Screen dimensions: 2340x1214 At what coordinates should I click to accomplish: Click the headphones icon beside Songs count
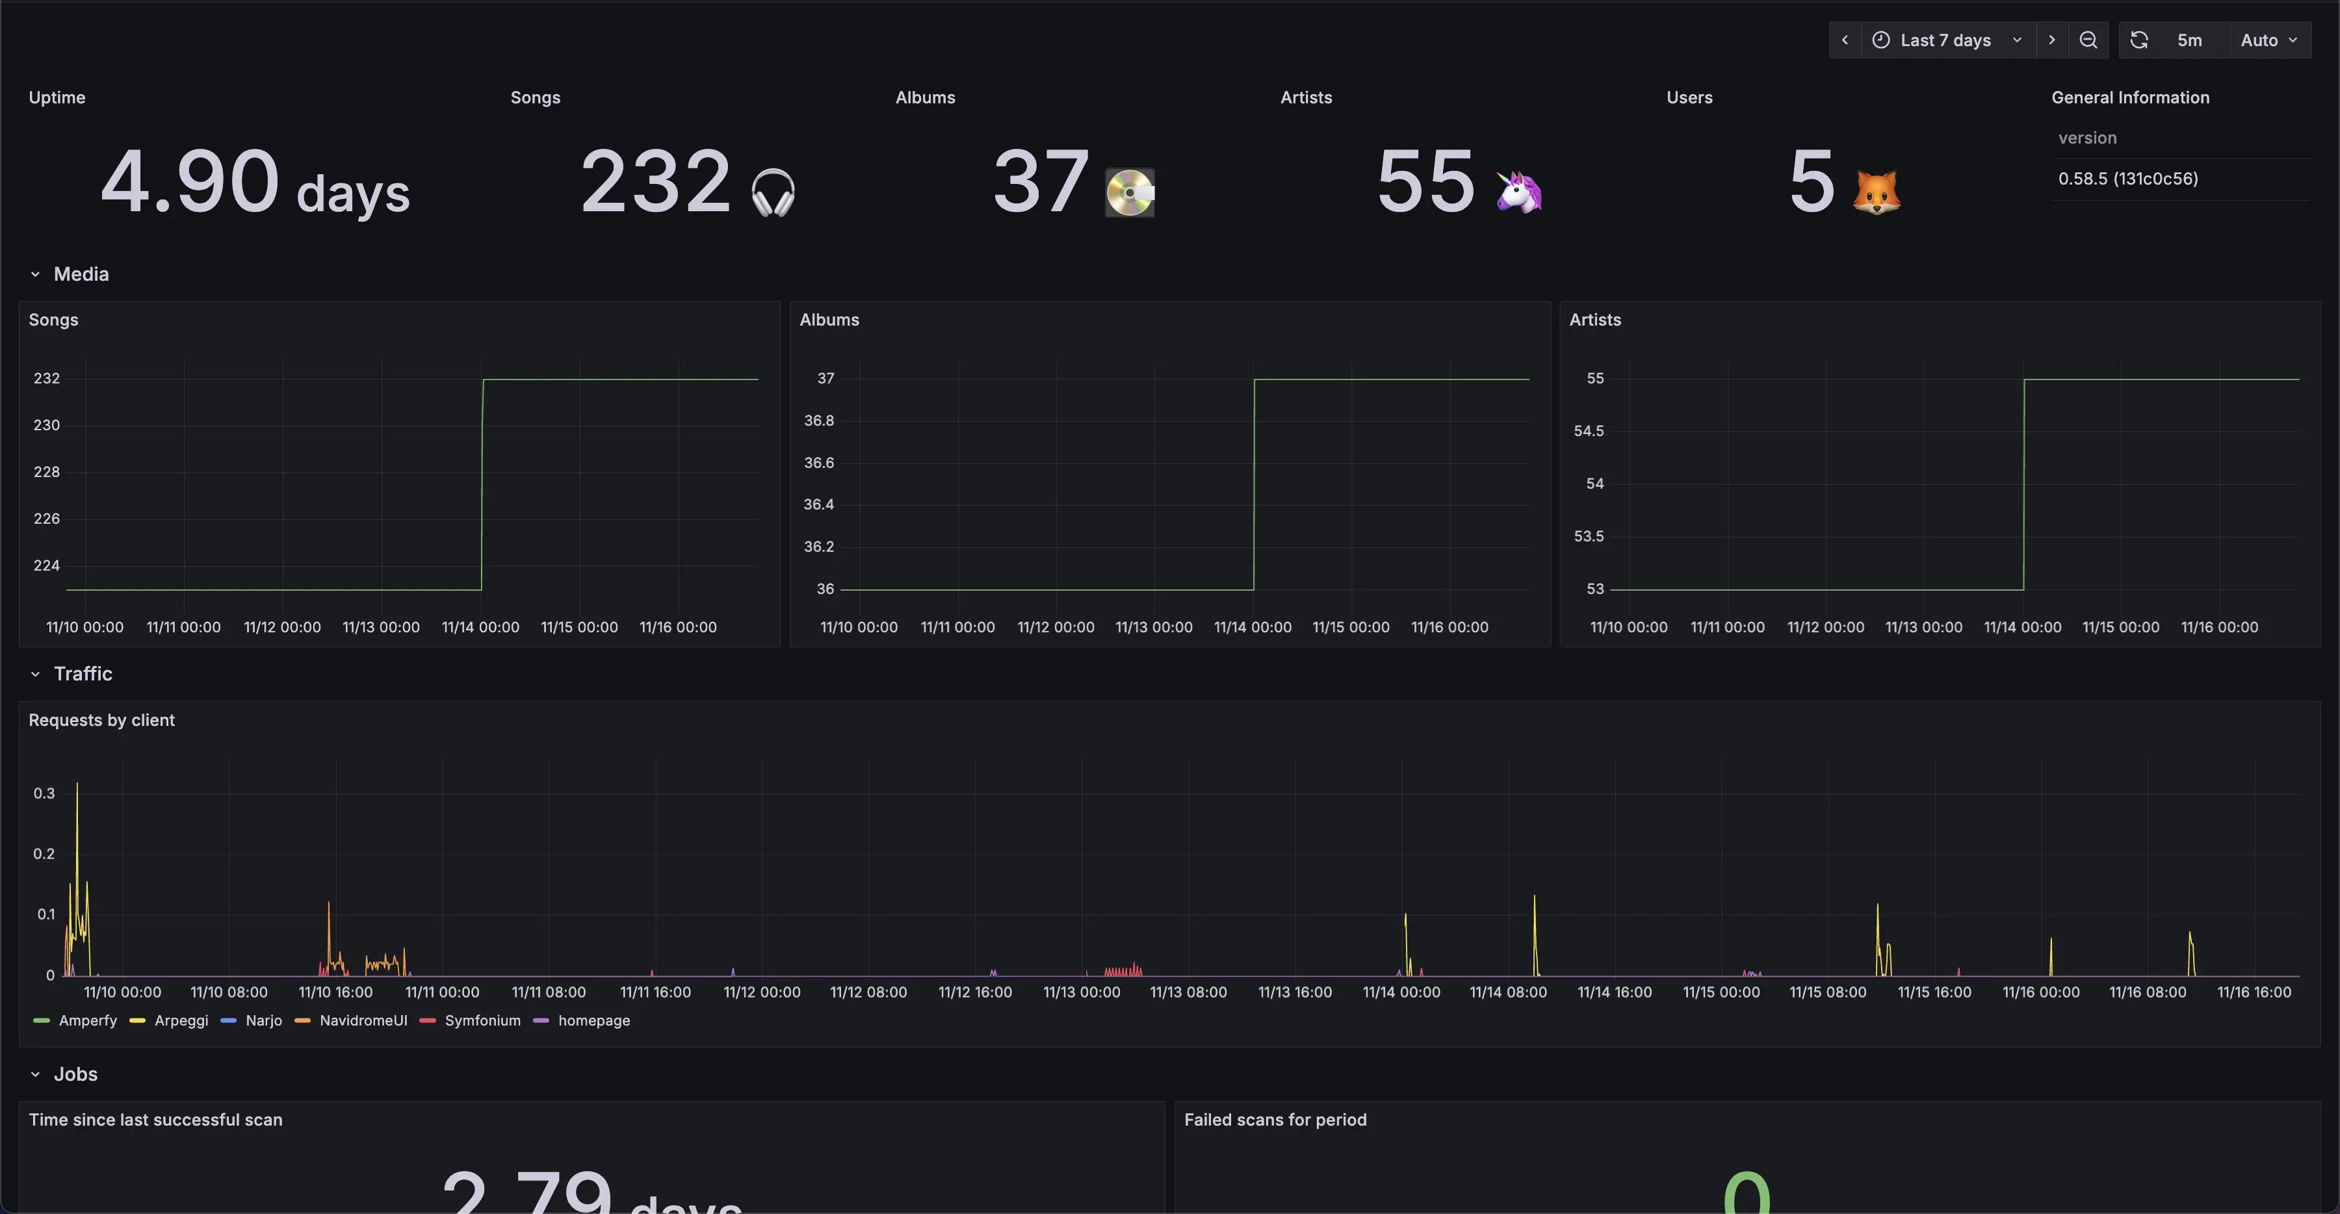[773, 192]
